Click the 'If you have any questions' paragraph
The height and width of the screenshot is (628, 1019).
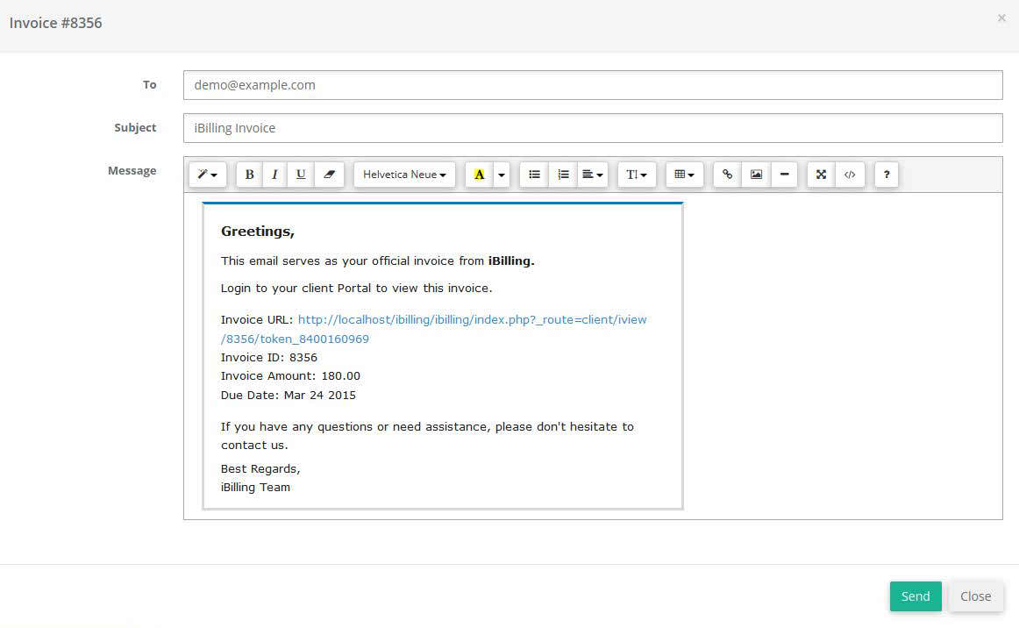[427, 436]
